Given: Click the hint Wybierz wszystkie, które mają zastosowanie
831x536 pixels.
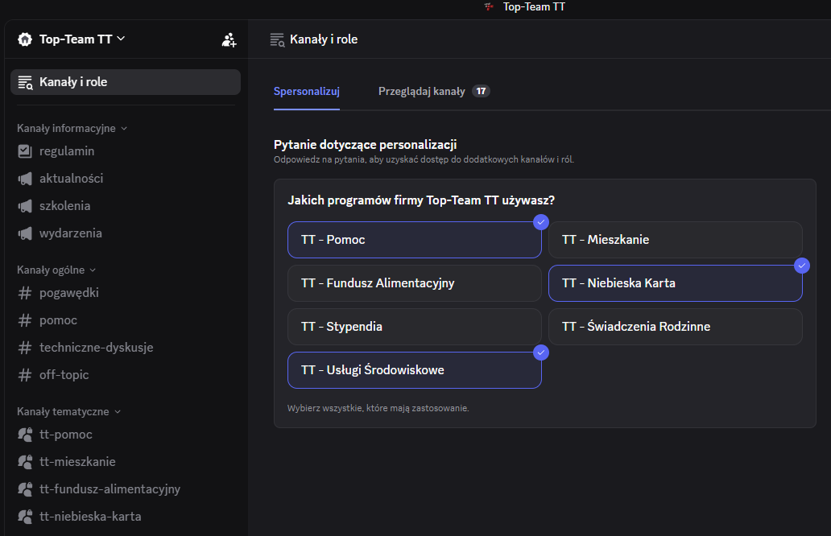Looking at the screenshot, I should tap(378, 408).
